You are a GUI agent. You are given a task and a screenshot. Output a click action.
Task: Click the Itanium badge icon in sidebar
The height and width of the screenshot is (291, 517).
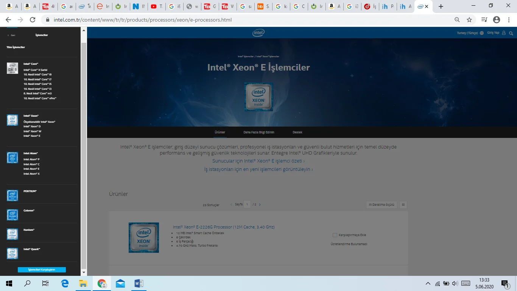point(12,234)
